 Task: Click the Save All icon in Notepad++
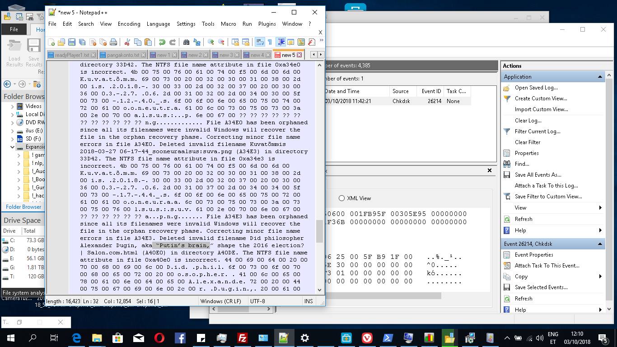click(82, 42)
